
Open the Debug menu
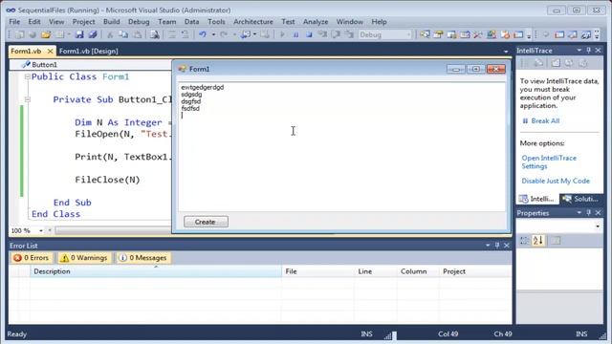(x=139, y=22)
